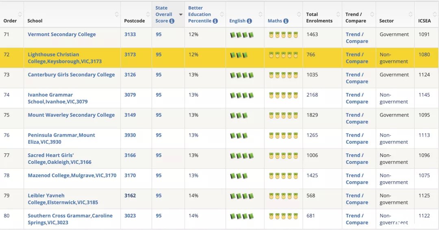Select enrolment value 2168
The image size is (439, 230).
coord(312,95)
